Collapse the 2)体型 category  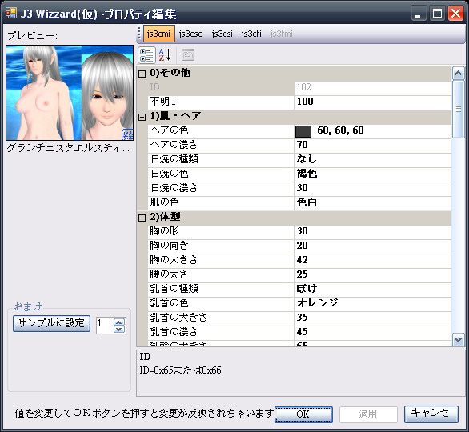[x=142, y=218]
